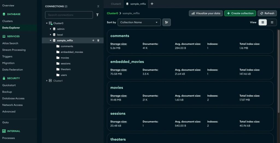Switch to list view

(x=263, y=22)
